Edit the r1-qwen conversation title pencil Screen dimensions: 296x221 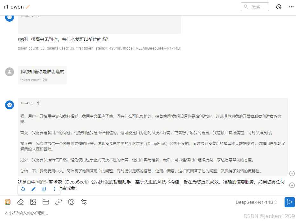[28, 7]
